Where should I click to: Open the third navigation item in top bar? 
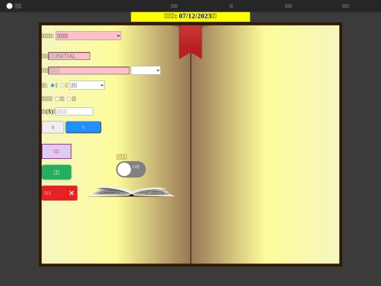289,6
